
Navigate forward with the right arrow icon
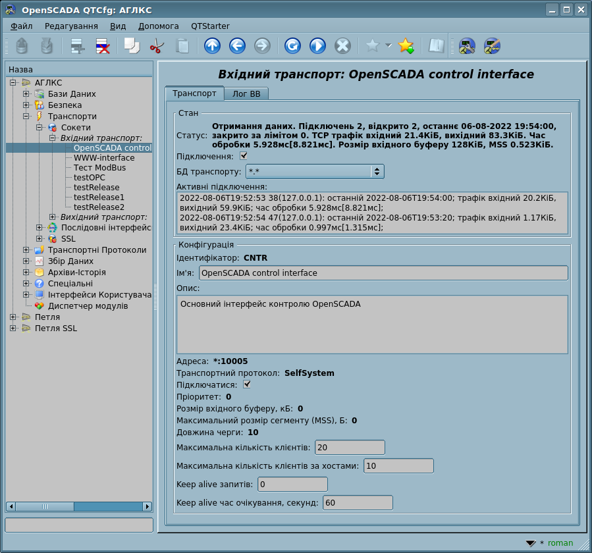pyautogui.click(x=262, y=46)
